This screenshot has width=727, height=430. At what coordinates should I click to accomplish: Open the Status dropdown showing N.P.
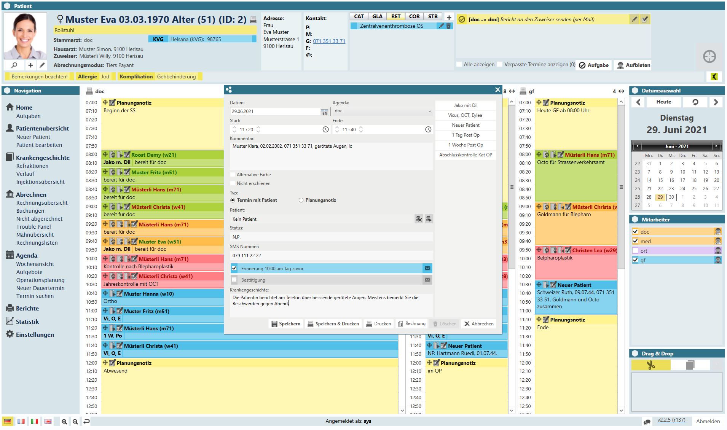pyautogui.click(x=331, y=237)
